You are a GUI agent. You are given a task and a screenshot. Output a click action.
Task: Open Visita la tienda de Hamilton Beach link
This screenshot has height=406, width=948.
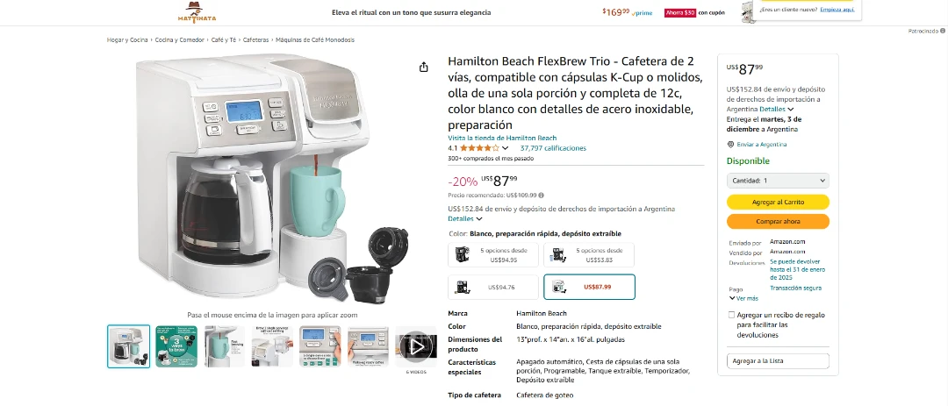[502, 138]
